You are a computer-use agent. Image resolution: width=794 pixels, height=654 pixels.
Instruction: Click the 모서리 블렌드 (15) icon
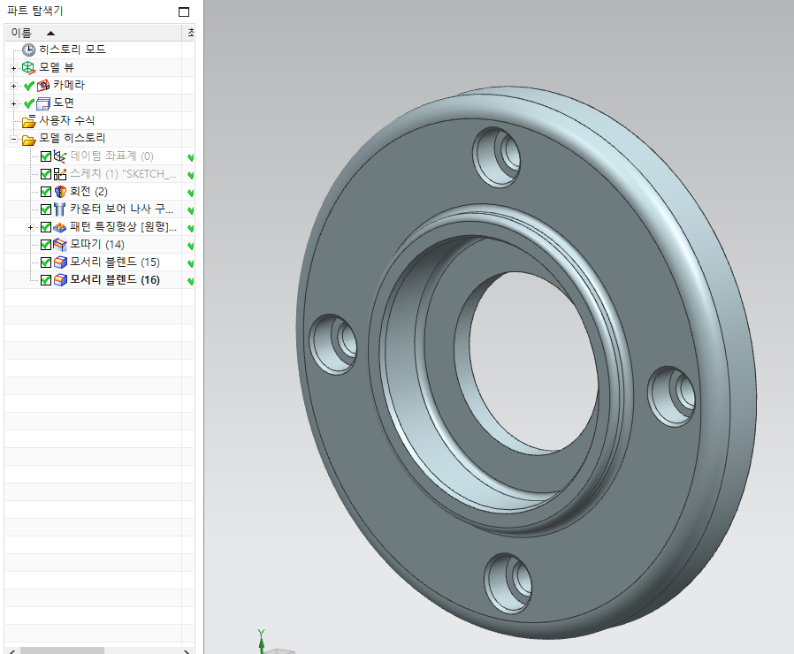pyautogui.click(x=60, y=262)
